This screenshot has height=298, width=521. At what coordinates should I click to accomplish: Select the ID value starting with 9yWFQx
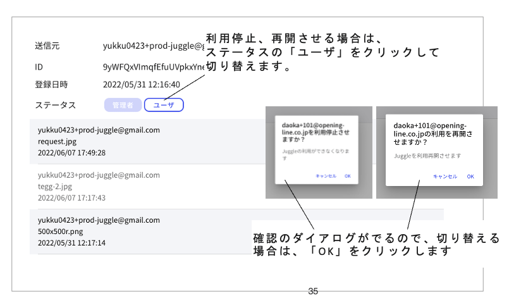(x=152, y=66)
